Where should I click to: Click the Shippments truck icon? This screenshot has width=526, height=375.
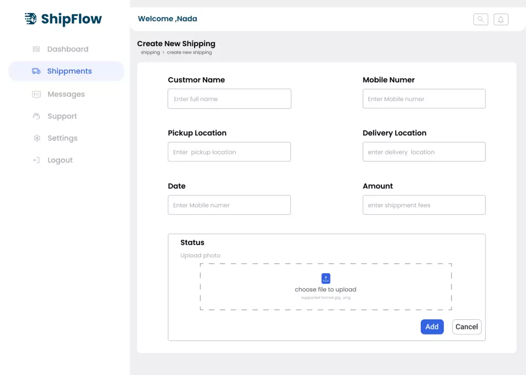tap(36, 71)
